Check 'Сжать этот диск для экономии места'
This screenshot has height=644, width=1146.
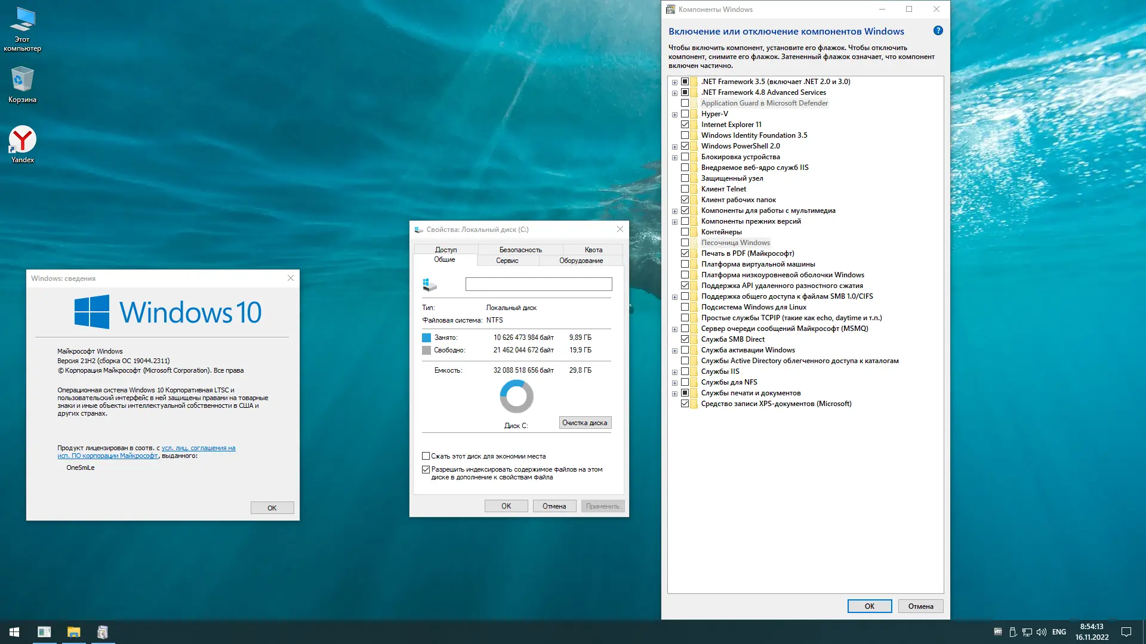tap(426, 456)
